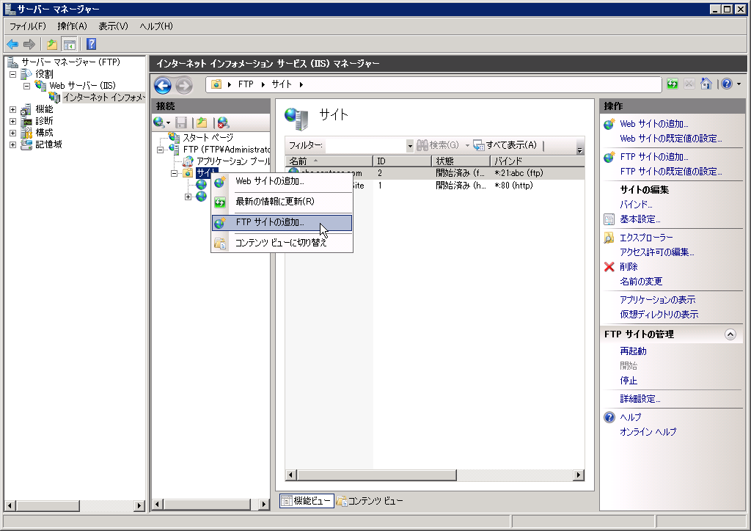Click the IIS help question mark beside the home icon
751x531 pixels.
pyautogui.click(x=727, y=84)
